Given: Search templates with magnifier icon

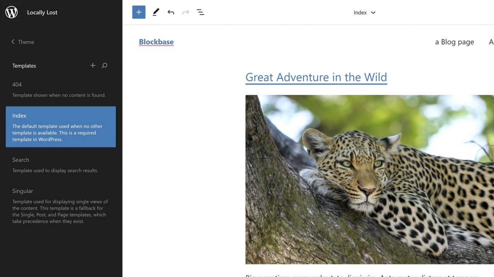Looking at the screenshot, I should [105, 66].
